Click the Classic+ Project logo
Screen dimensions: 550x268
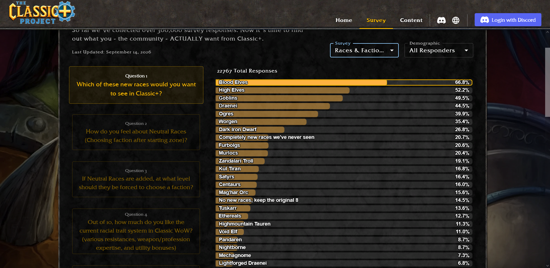pos(42,13)
